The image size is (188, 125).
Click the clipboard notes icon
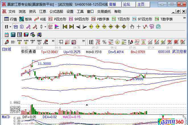[22, 27]
